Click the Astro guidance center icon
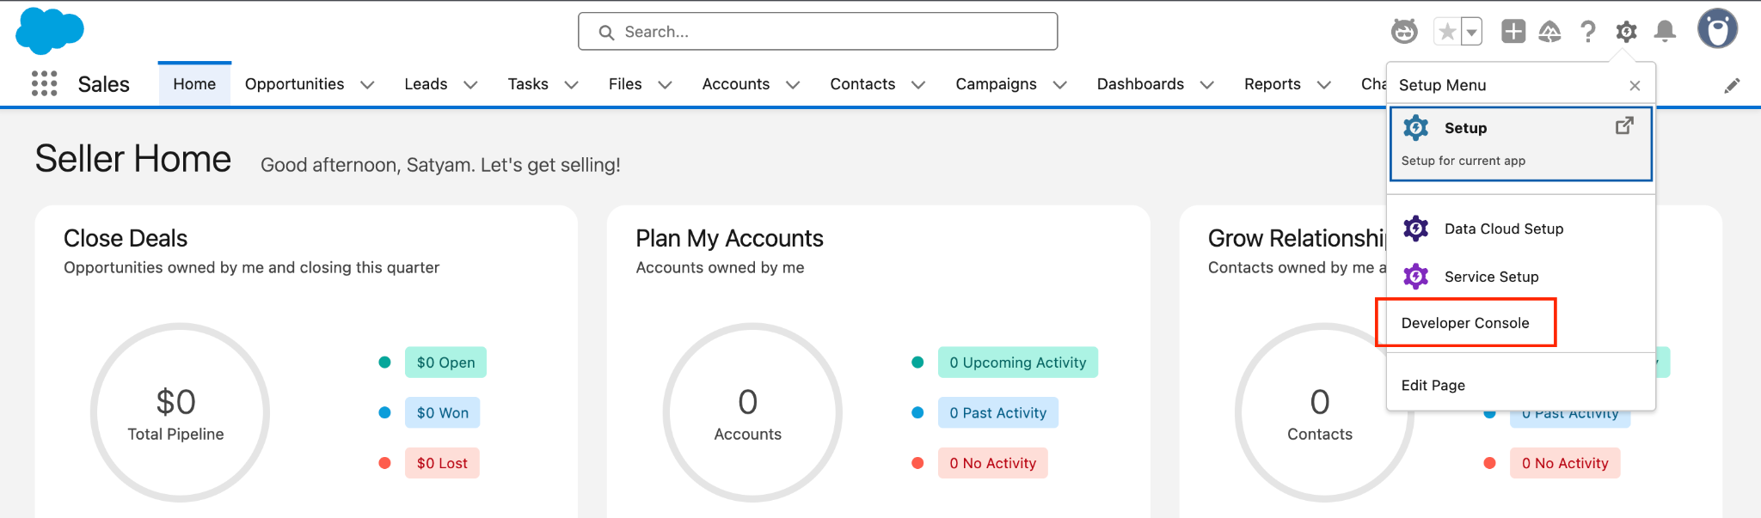The height and width of the screenshot is (518, 1761). click(1404, 32)
